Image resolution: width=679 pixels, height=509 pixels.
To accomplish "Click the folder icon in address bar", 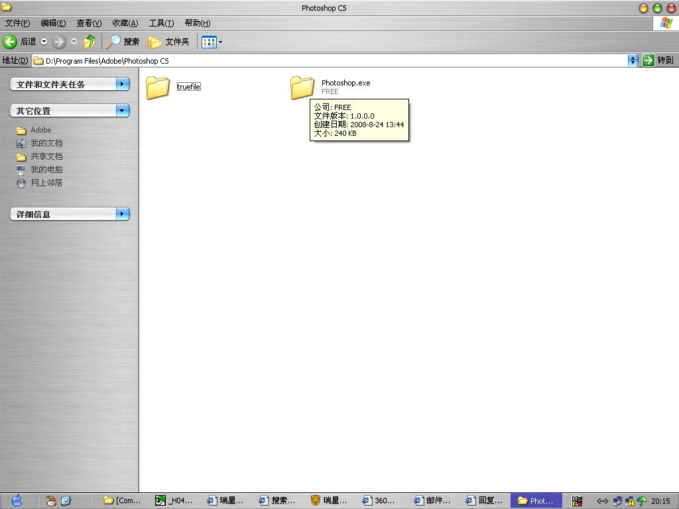I will click(x=38, y=60).
